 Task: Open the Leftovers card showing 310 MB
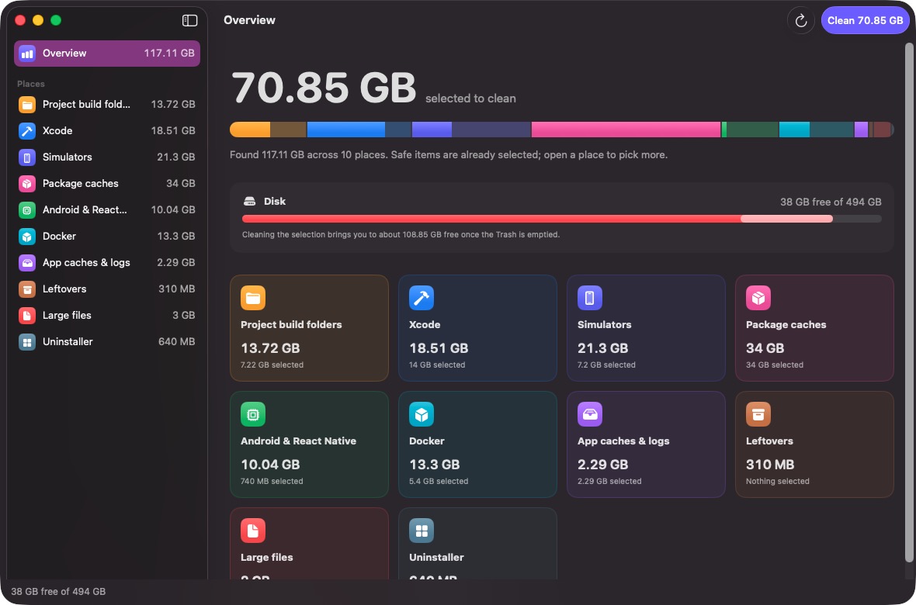point(814,444)
